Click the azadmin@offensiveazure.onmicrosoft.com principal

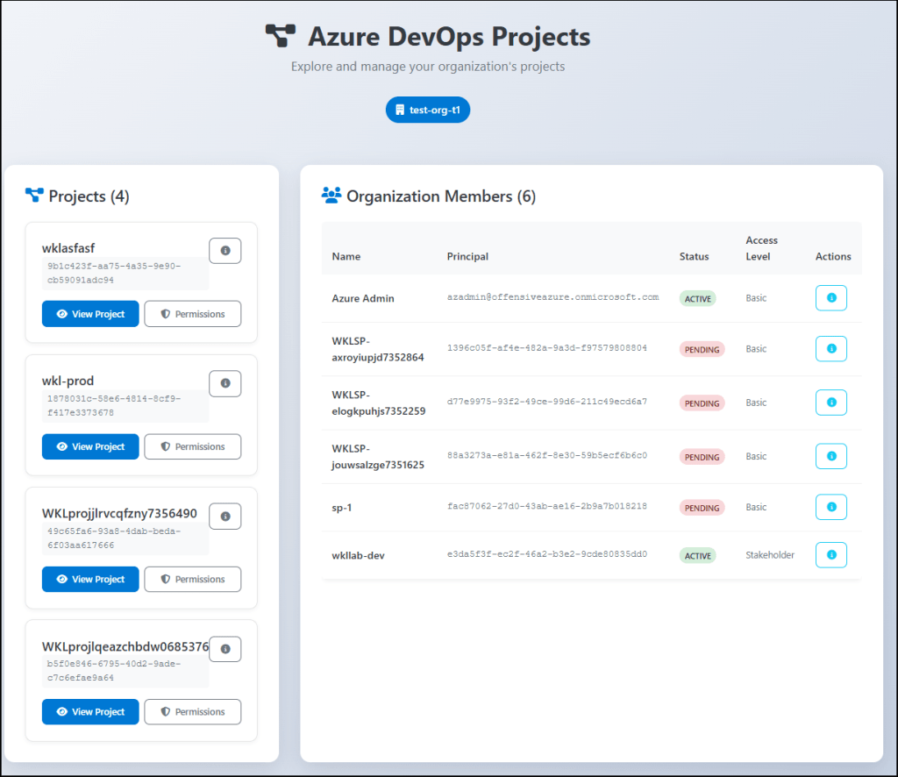(552, 297)
